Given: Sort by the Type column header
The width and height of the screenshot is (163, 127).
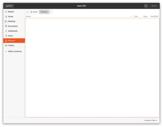Looking at the screenshot, I should tap(145, 17).
